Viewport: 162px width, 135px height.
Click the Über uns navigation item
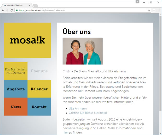[39, 71]
